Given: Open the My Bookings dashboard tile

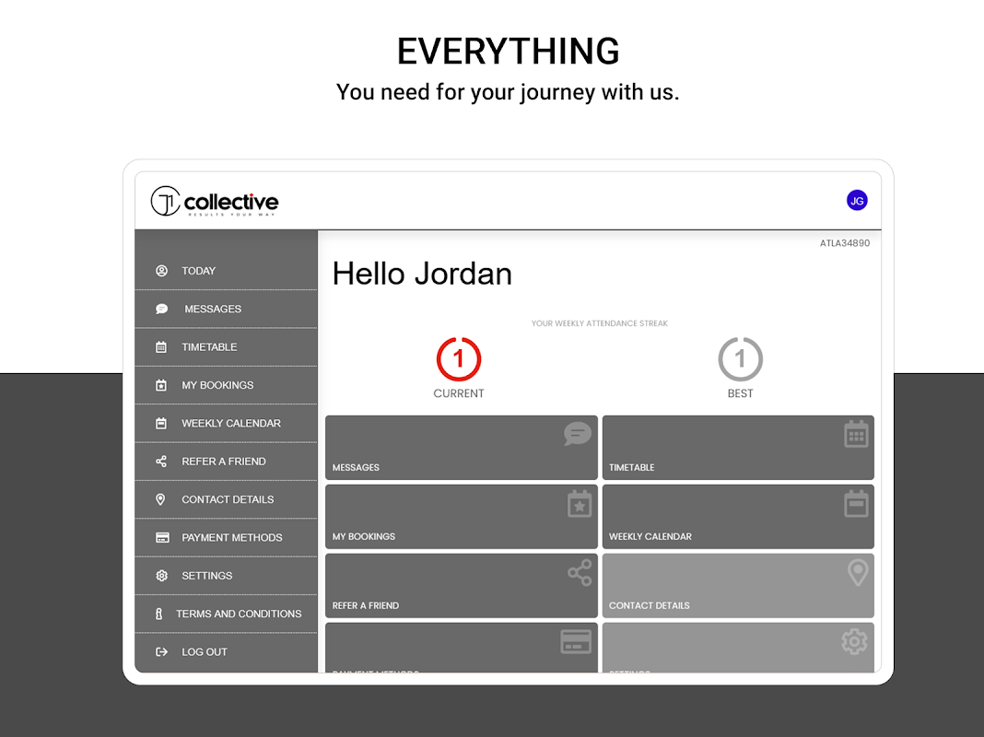Looking at the screenshot, I should [462, 517].
